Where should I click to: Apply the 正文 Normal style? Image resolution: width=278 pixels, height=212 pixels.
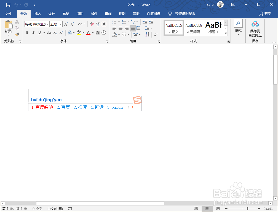173,28
